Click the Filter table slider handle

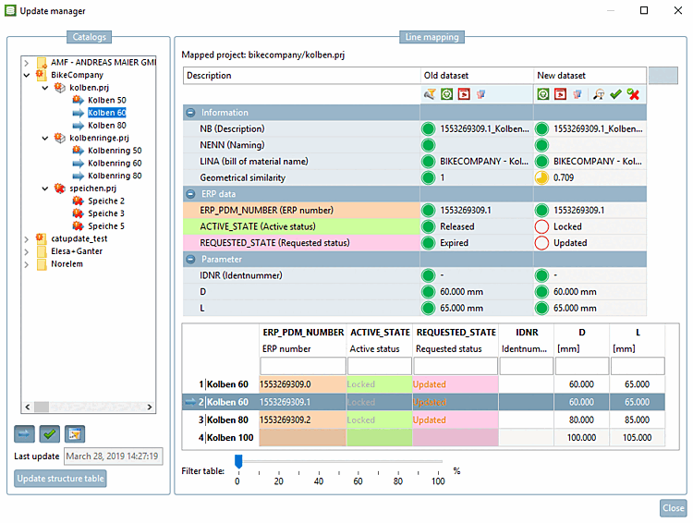click(x=237, y=461)
